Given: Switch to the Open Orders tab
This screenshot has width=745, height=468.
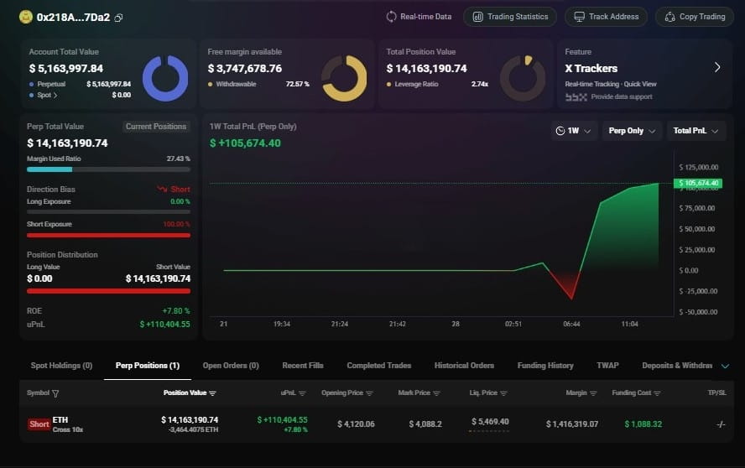Looking at the screenshot, I should click(231, 366).
